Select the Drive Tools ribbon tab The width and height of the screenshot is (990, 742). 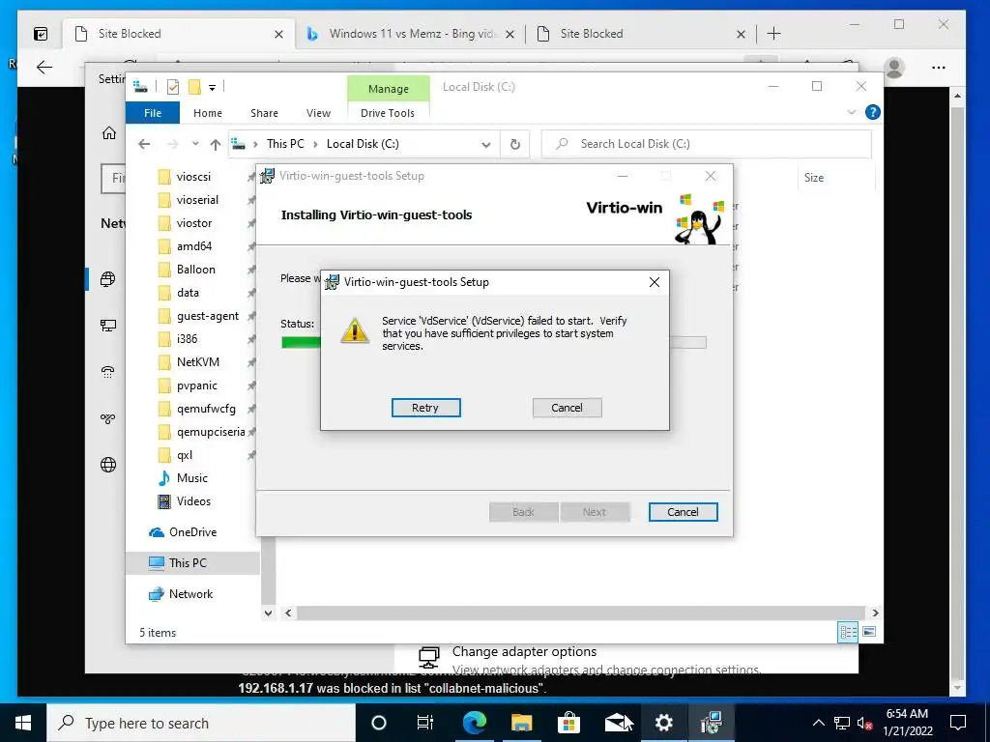(388, 113)
